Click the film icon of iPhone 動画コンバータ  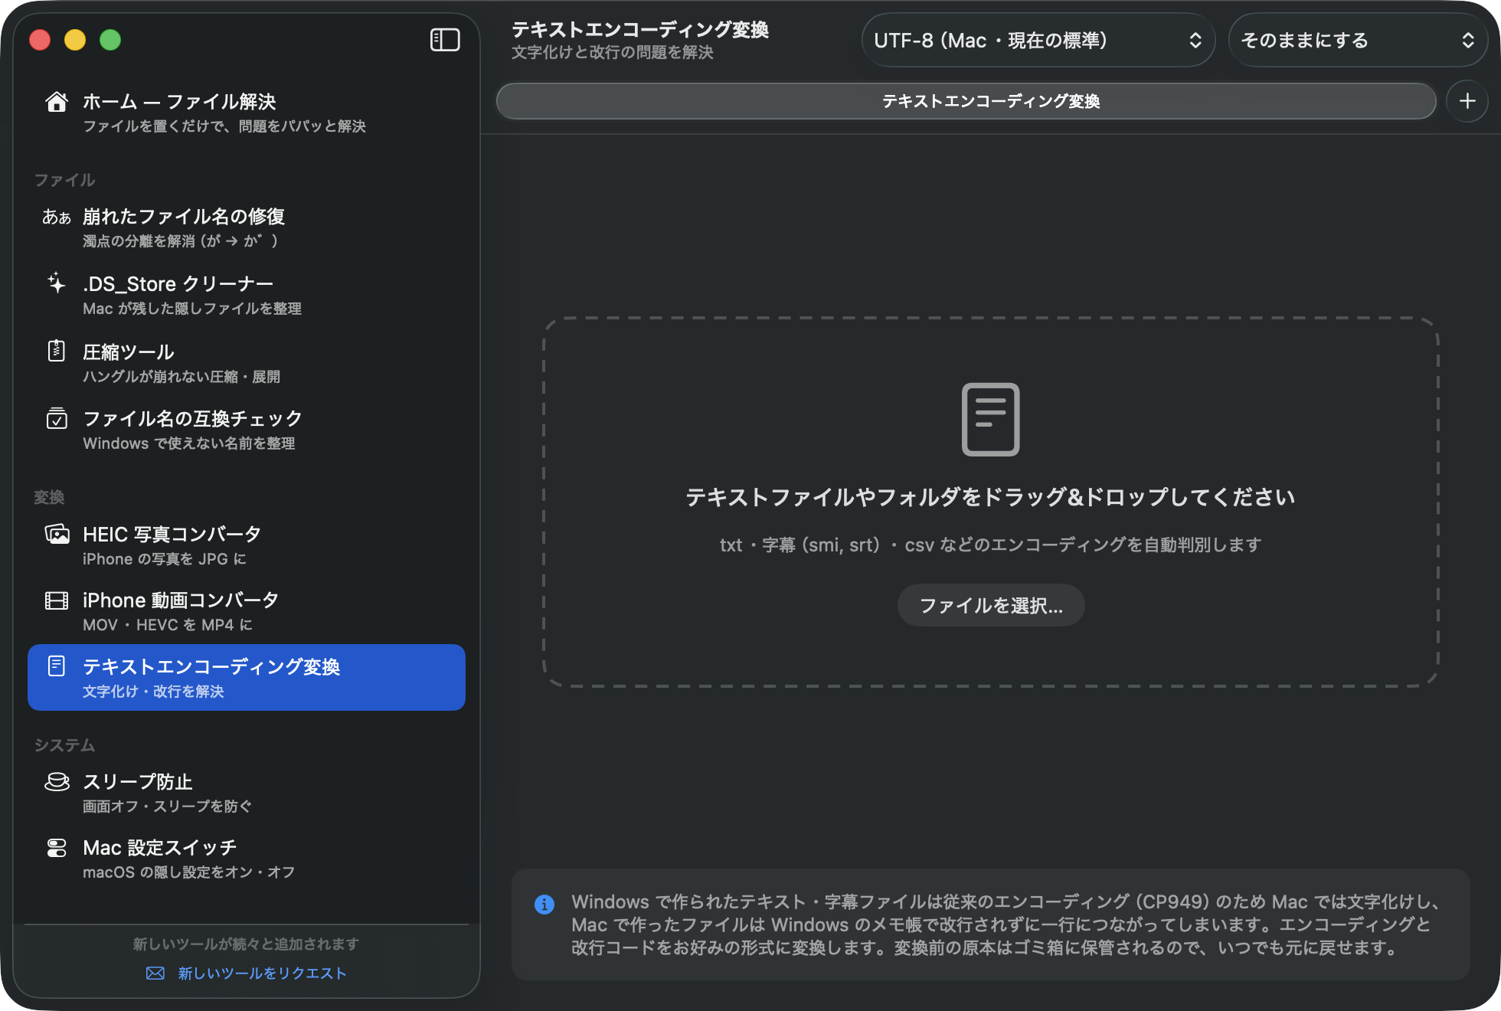pyautogui.click(x=57, y=600)
